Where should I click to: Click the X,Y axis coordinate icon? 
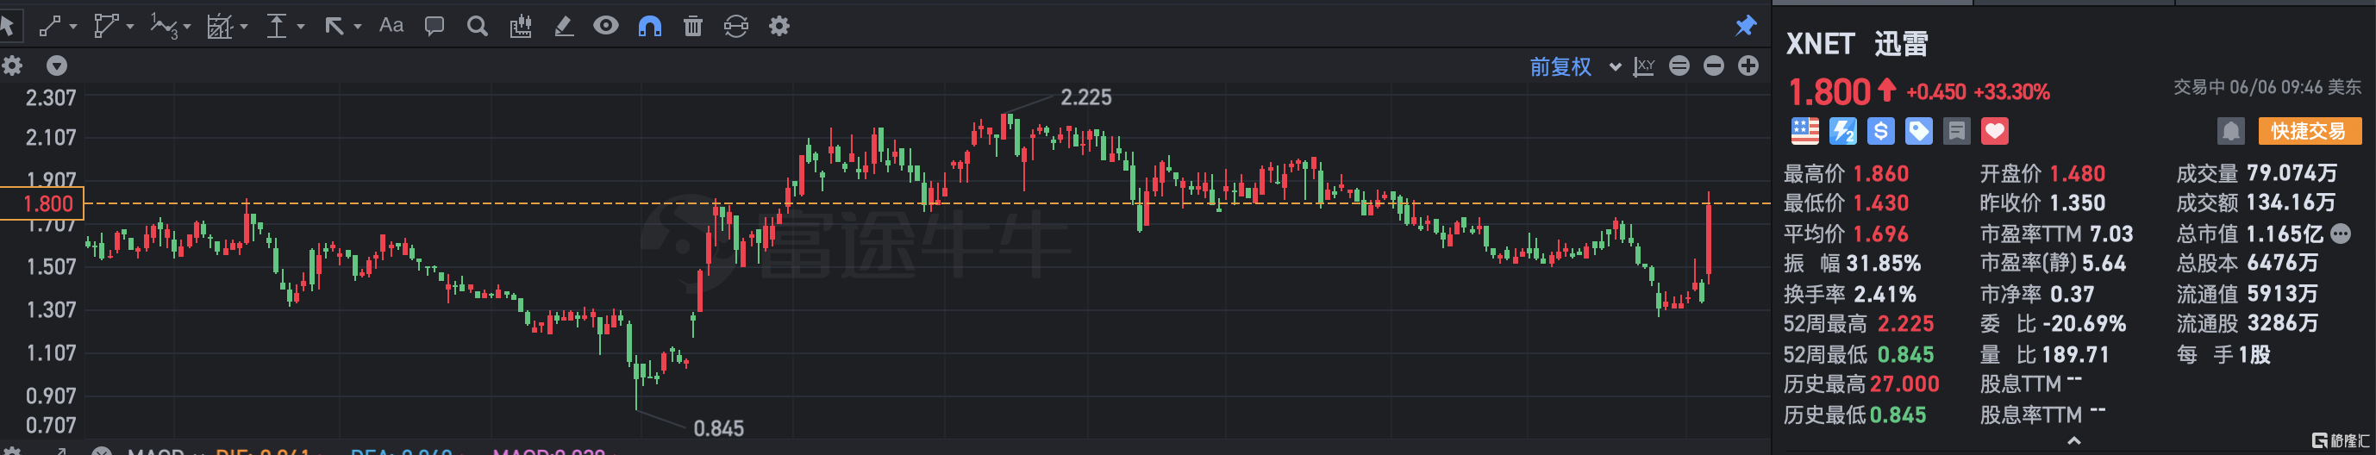pyautogui.click(x=1644, y=66)
